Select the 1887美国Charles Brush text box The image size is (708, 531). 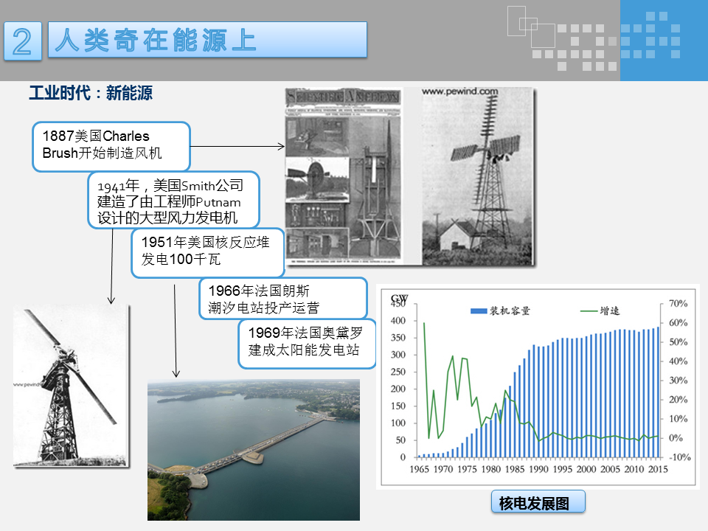(x=111, y=146)
